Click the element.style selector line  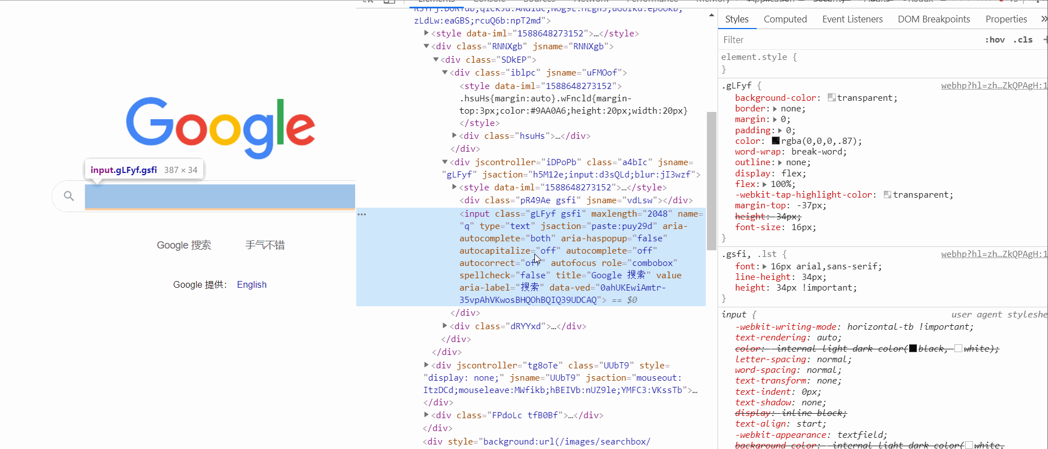point(759,57)
